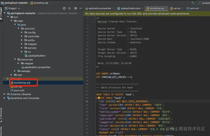Open Project panel settings gear
The height and width of the screenshot is (136, 210).
76,8
